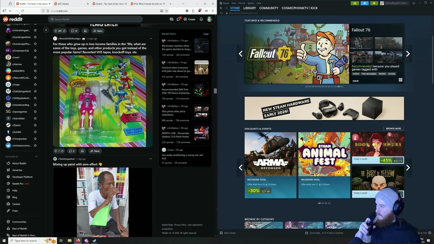
Task: Collapse Reddit sidebar with hamburger circle button
Action: (x=46, y=30)
